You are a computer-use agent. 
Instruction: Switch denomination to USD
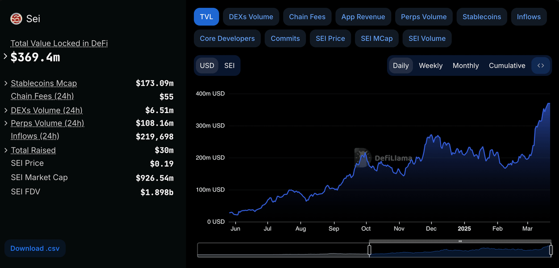(x=207, y=66)
